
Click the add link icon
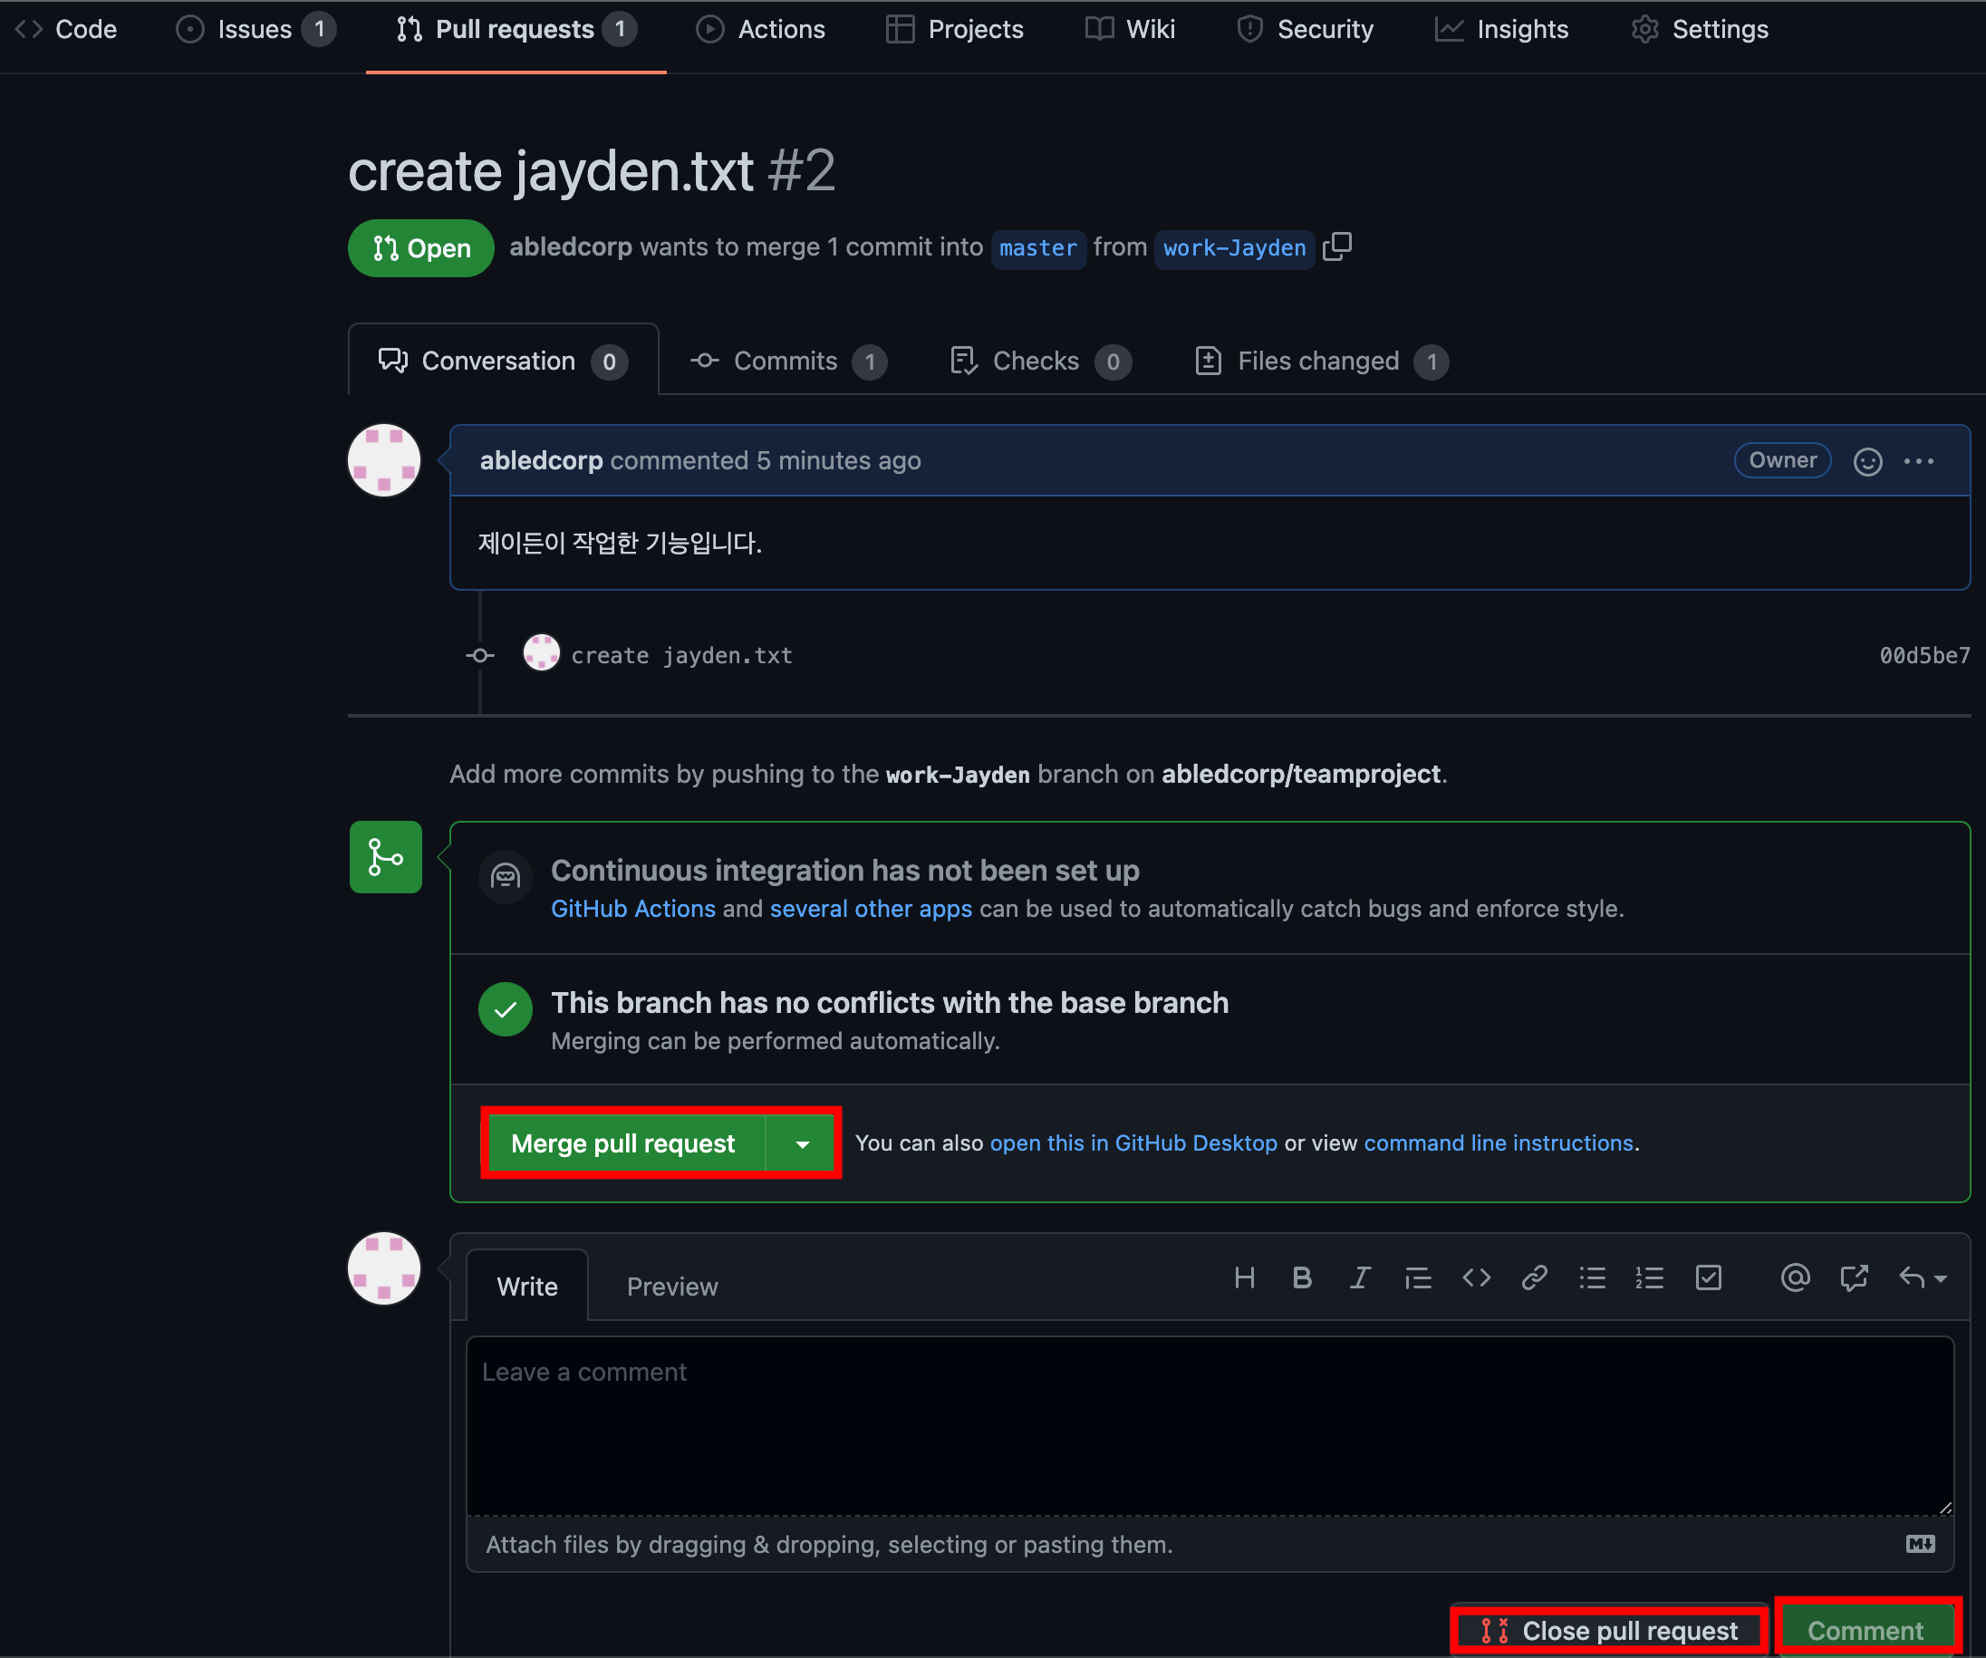pos(1534,1278)
